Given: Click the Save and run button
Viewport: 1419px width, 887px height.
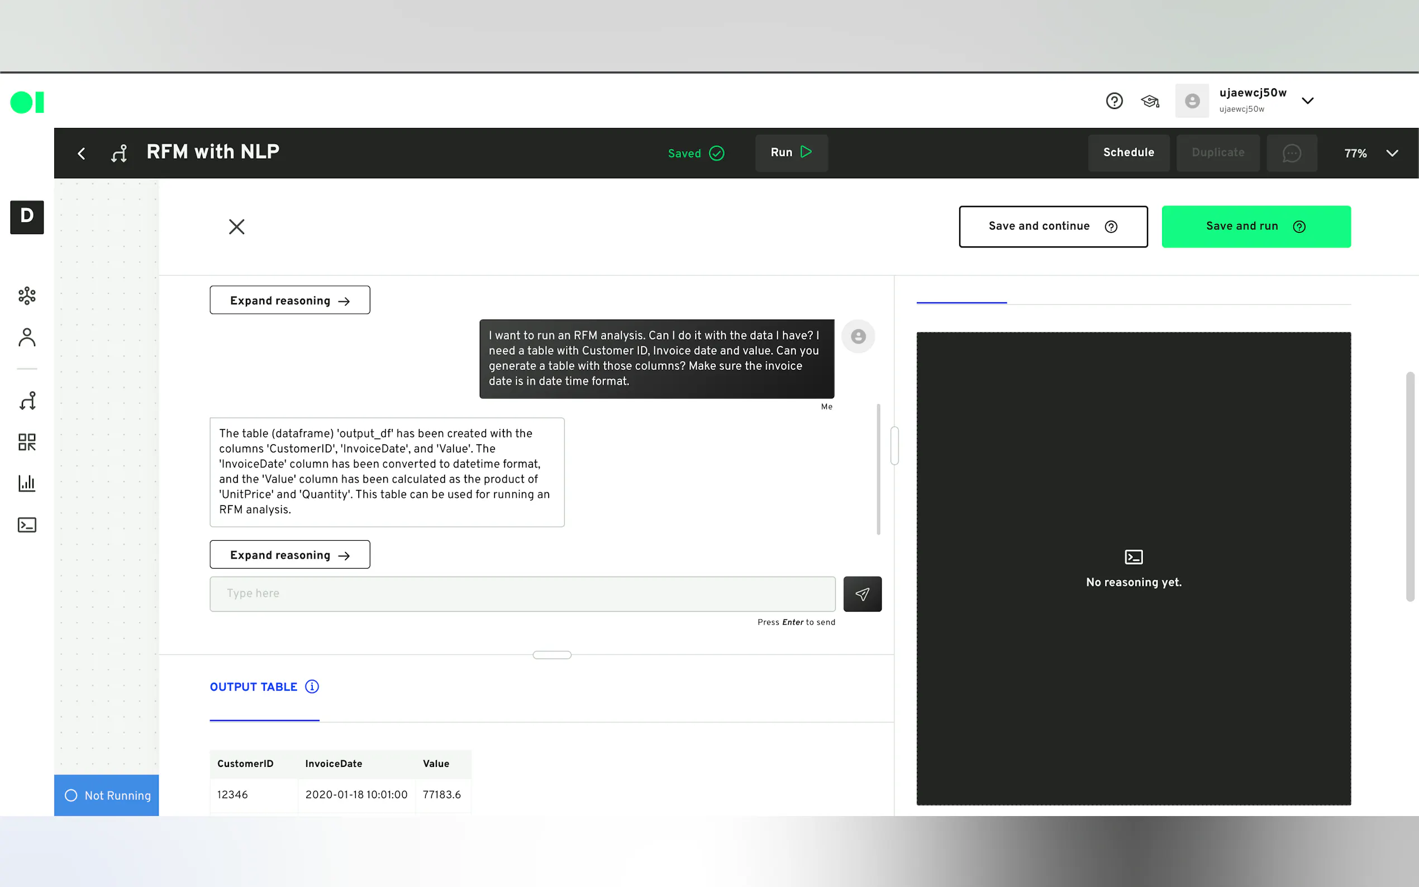Looking at the screenshot, I should pos(1255,226).
